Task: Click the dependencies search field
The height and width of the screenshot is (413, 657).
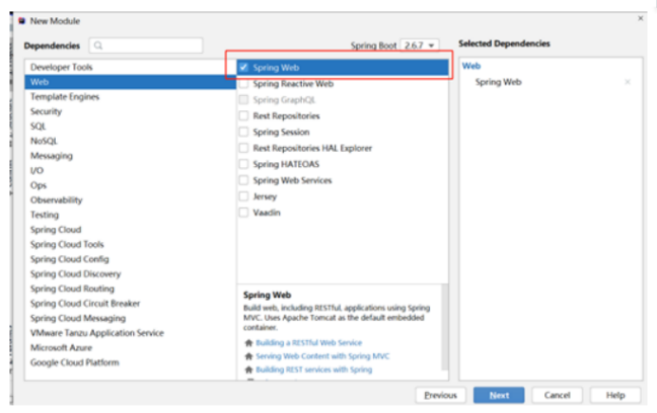Action: point(146,46)
